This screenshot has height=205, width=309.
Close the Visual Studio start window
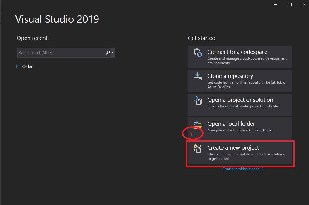(x=304, y=4)
